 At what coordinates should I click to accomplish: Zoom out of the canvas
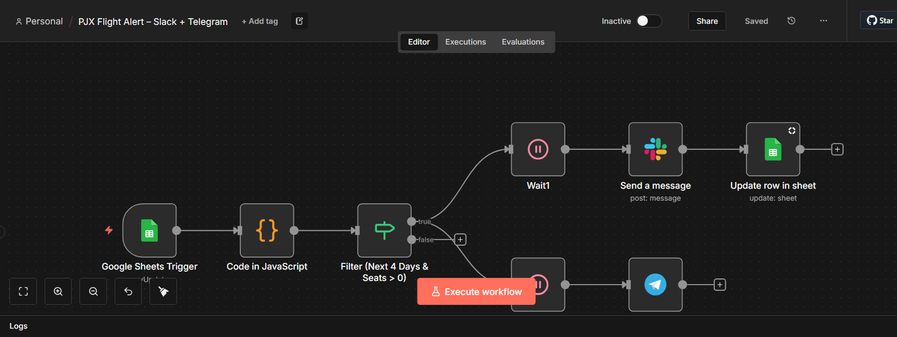[x=93, y=291]
